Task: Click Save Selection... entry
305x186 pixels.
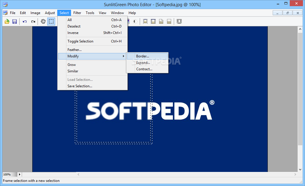Action: coord(92,86)
